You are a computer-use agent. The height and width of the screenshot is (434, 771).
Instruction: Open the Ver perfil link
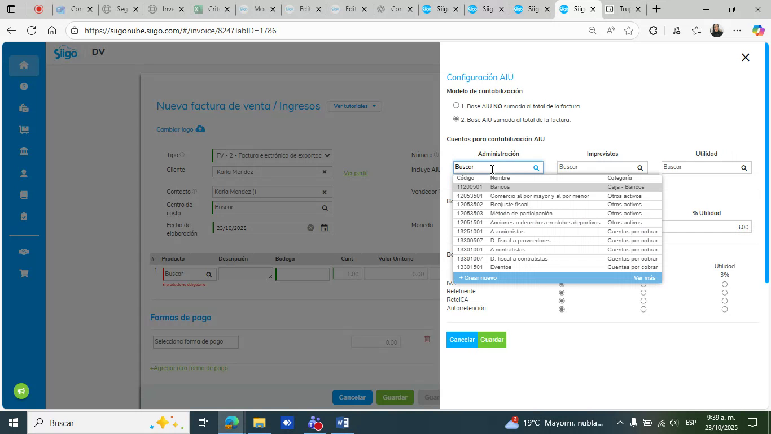[356, 173]
